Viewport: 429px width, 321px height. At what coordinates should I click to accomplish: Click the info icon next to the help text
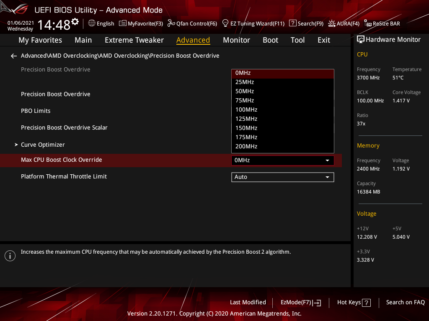pyautogui.click(x=10, y=256)
